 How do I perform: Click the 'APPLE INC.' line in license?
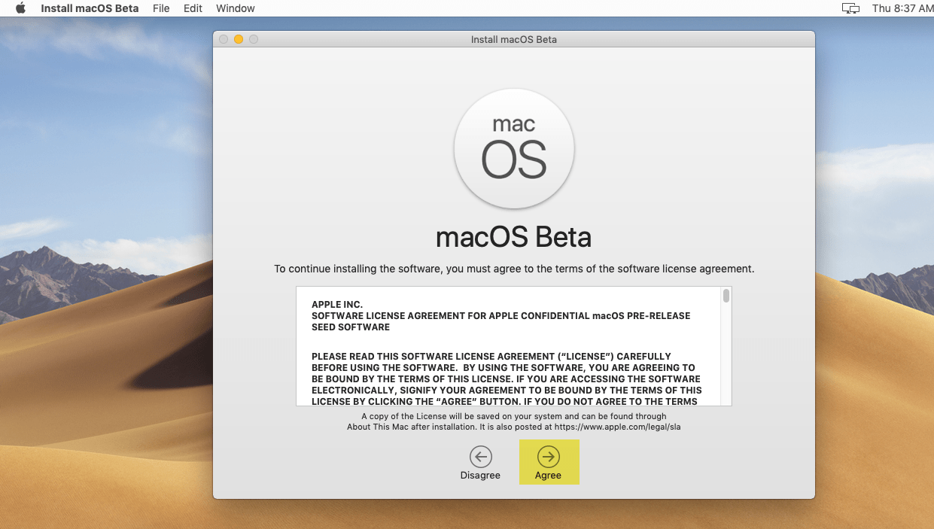tap(337, 305)
